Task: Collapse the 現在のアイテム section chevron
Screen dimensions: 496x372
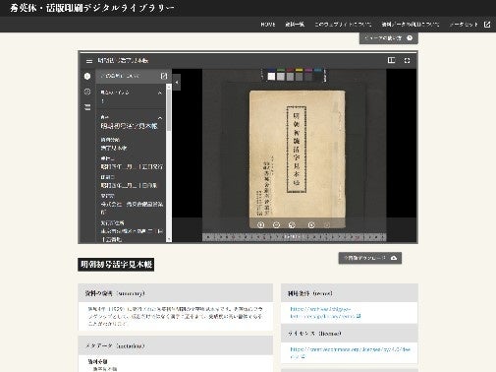Action: (160, 93)
